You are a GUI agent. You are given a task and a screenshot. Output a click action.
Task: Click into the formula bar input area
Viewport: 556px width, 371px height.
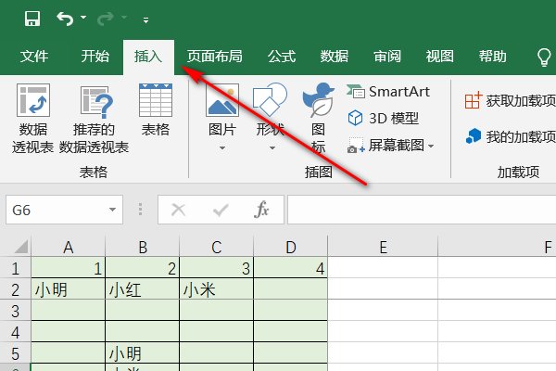[x=422, y=210]
